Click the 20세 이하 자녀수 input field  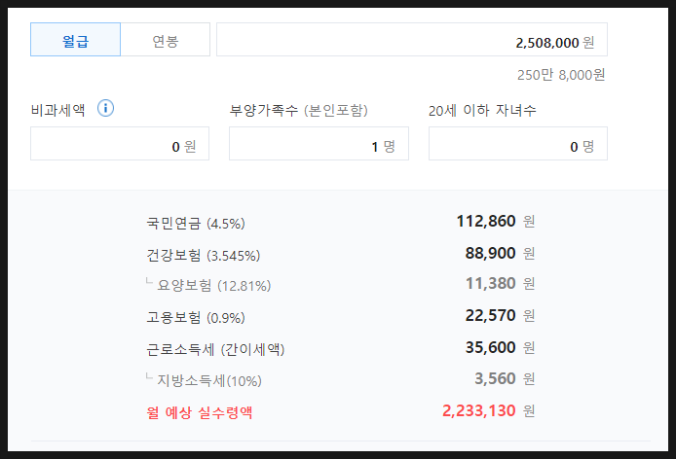click(517, 146)
